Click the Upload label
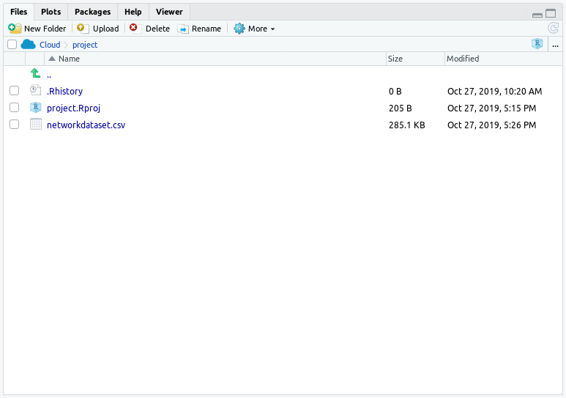The width and height of the screenshot is (566, 398). (x=105, y=29)
